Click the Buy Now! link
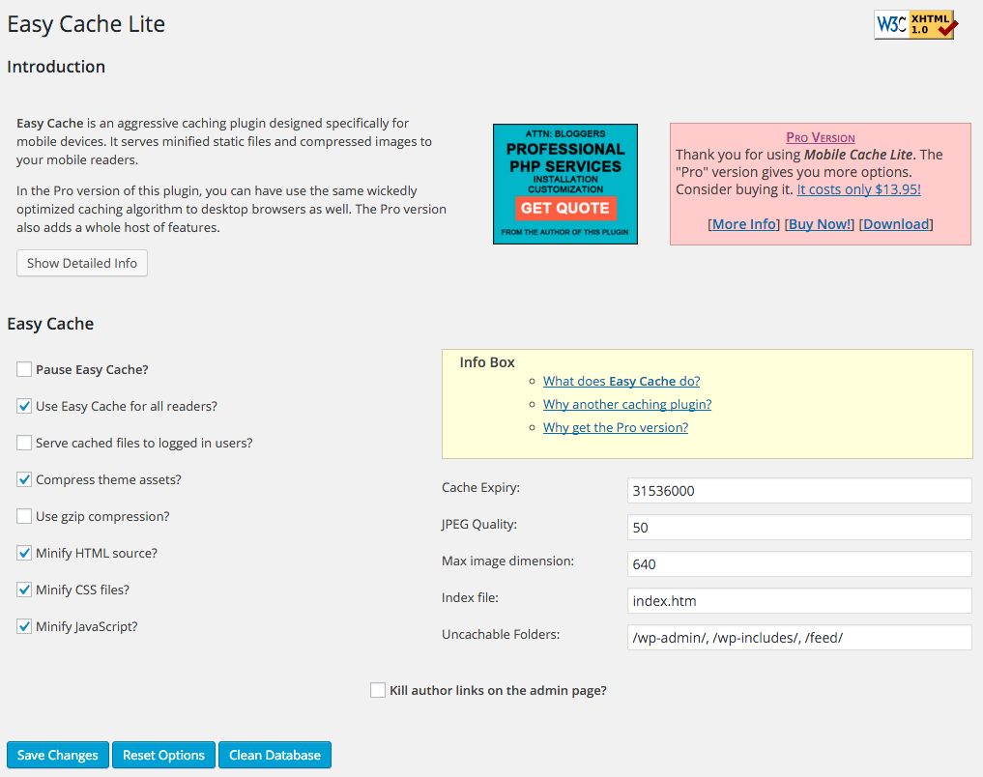The height and width of the screenshot is (777, 983). 820,224
